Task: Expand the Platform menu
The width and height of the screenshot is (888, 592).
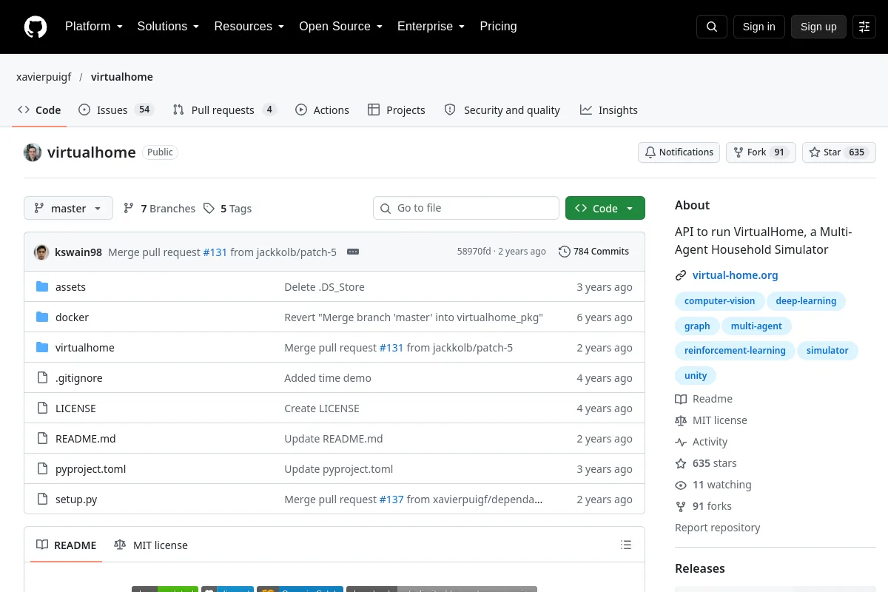Action: click(94, 27)
